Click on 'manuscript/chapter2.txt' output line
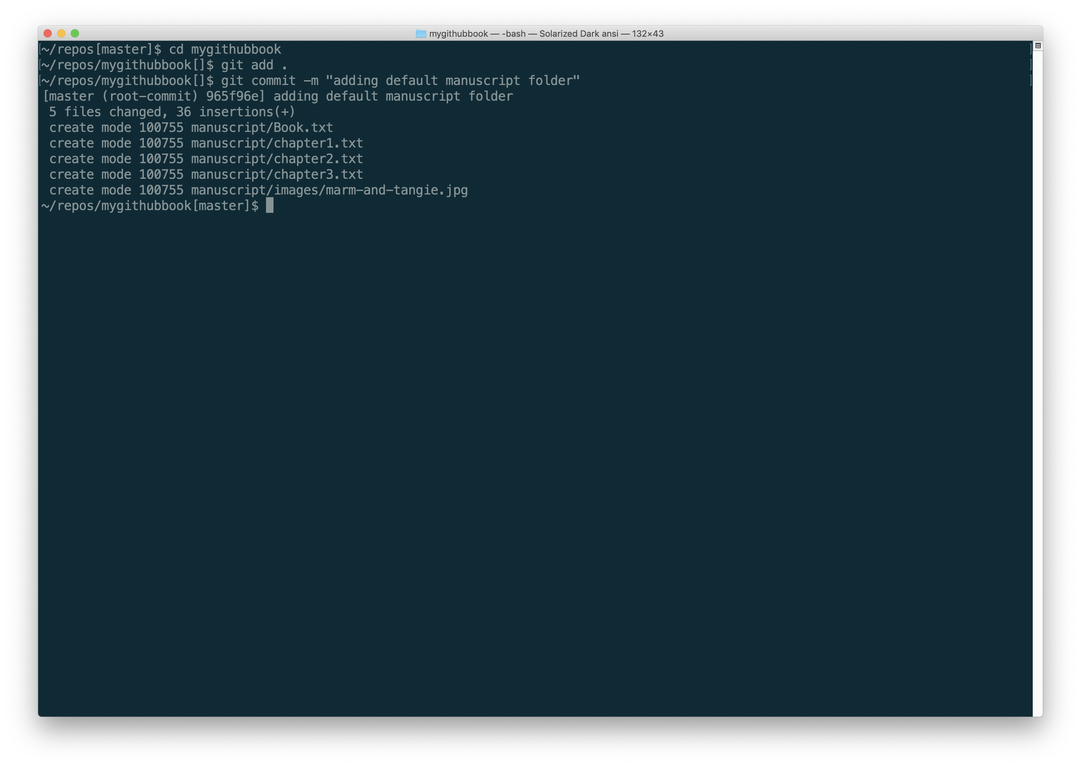 click(277, 159)
